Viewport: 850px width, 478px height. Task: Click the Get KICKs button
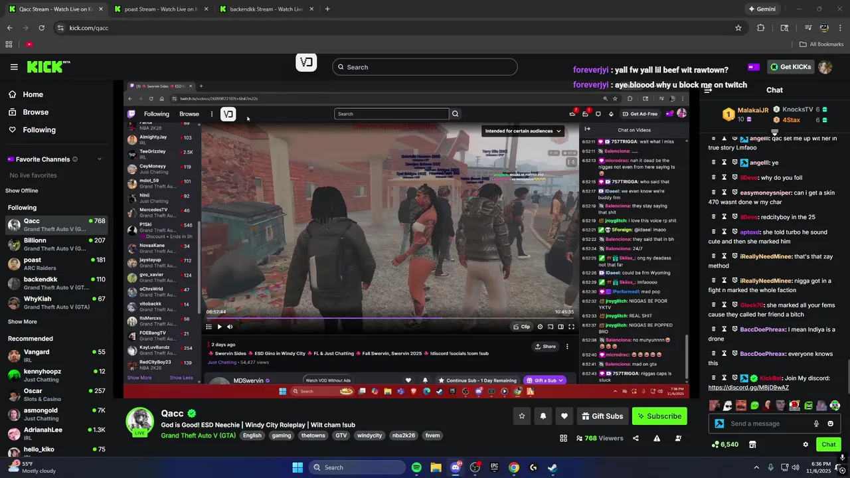(x=791, y=67)
